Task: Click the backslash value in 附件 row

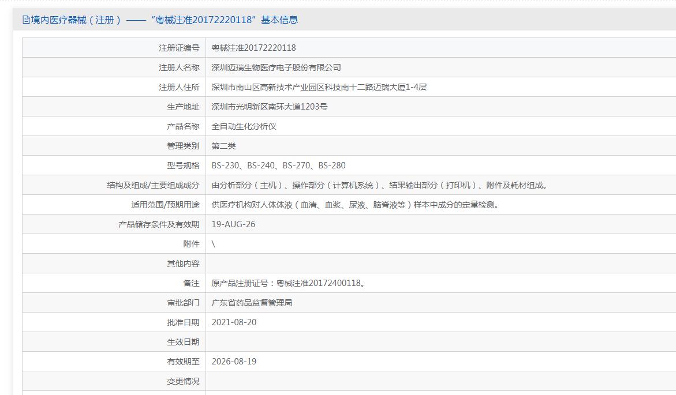Action: tap(213, 244)
